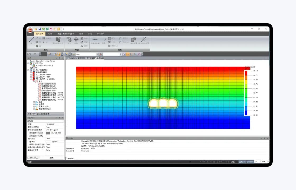Click the double diagonal lines direction icon
Screen dimensions: 296x190
click(x=144, y=39)
